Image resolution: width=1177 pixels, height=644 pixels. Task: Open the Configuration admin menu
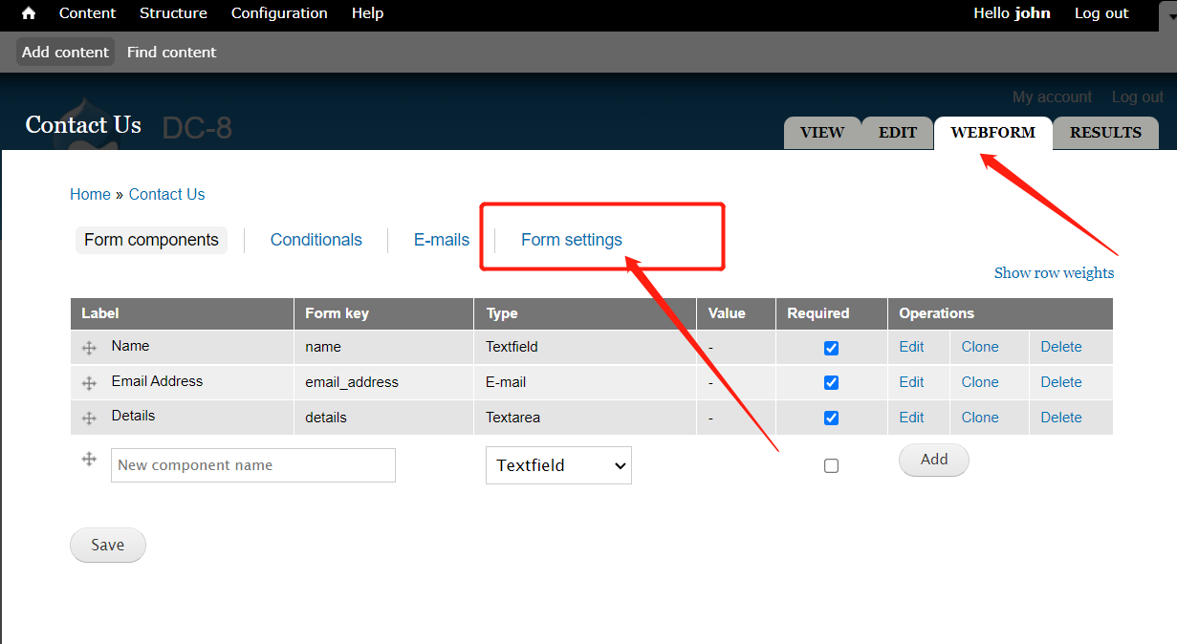(x=279, y=13)
